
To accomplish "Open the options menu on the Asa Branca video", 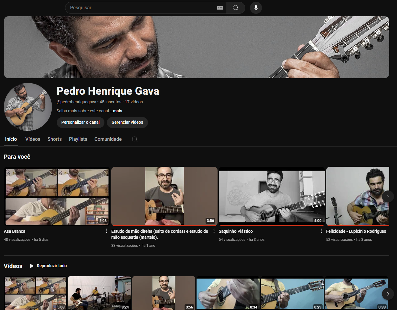I will (106, 231).
